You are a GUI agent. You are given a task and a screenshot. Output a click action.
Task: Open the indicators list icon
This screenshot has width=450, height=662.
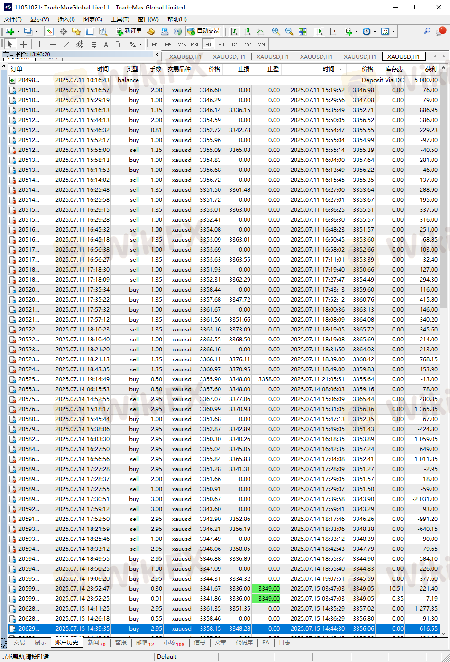(x=349, y=31)
